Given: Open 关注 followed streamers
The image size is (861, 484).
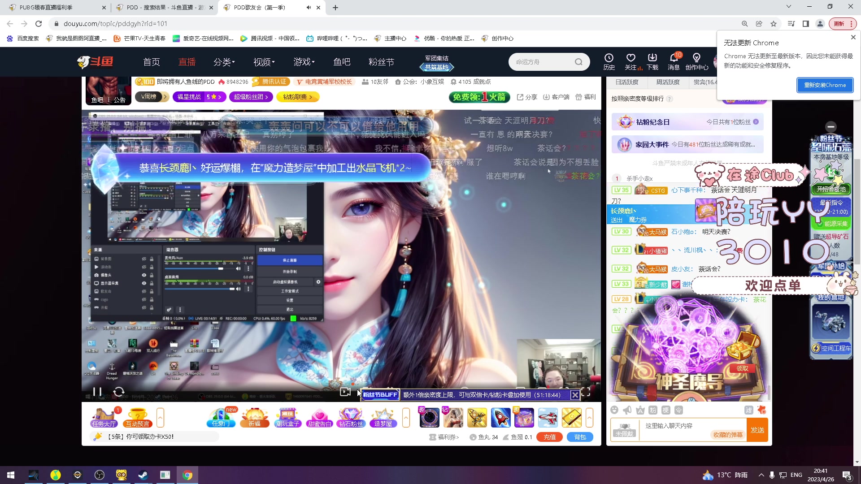Looking at the screenshot, I should click(x=631, y=62).
